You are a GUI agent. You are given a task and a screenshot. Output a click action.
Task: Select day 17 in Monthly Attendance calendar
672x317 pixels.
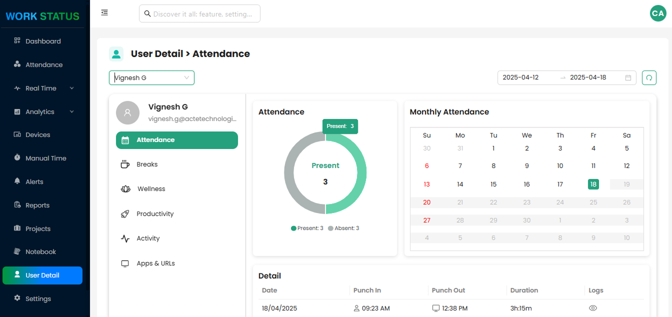click(560, 184)
